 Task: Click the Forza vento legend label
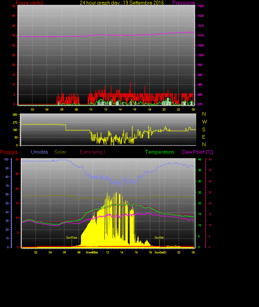[30, 3]
